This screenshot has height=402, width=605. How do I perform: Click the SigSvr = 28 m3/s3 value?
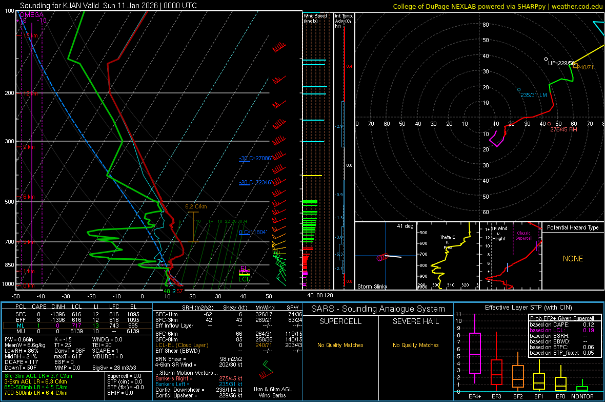(x=115, y=368)
